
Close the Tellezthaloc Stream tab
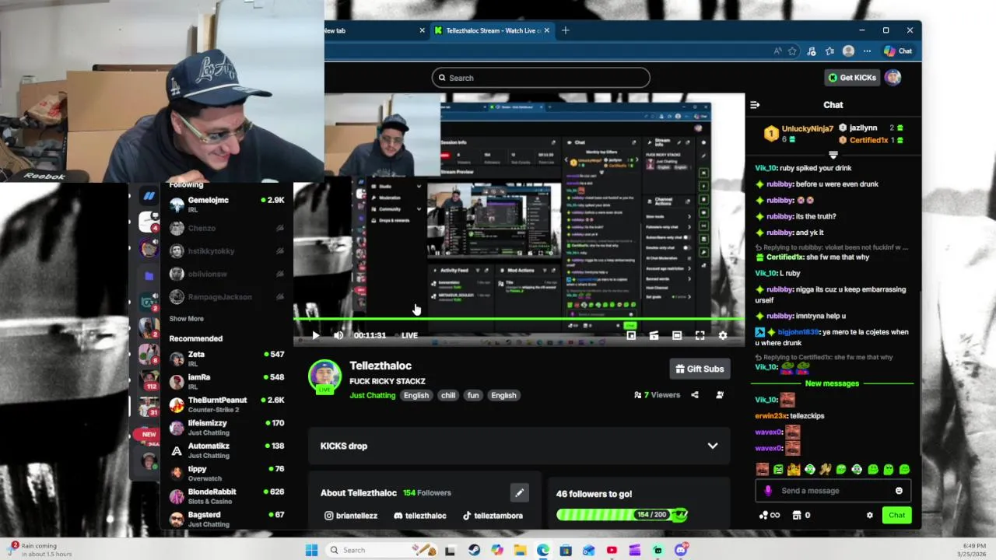click(x=546, y=30)
